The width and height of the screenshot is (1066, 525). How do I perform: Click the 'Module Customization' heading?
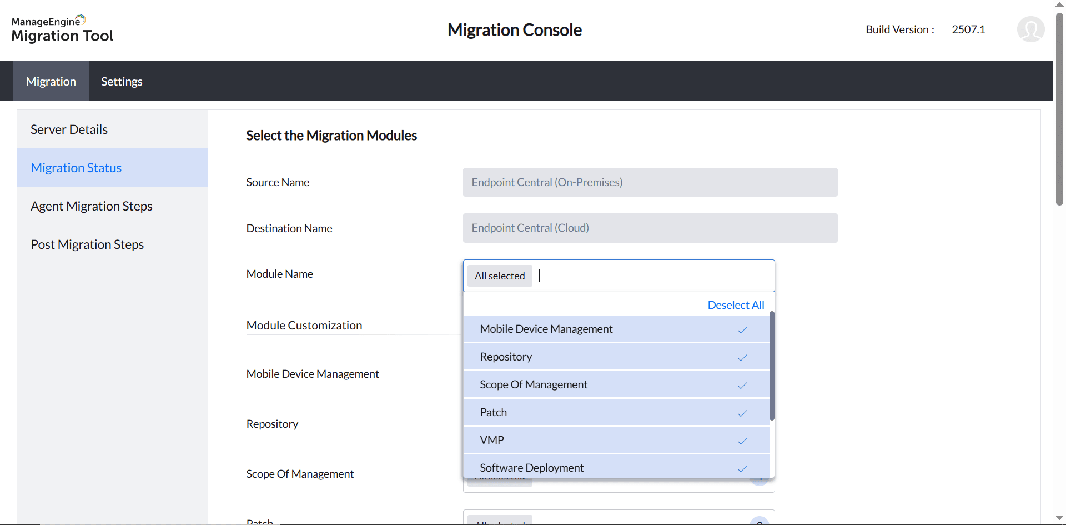[x=304, y=326]
